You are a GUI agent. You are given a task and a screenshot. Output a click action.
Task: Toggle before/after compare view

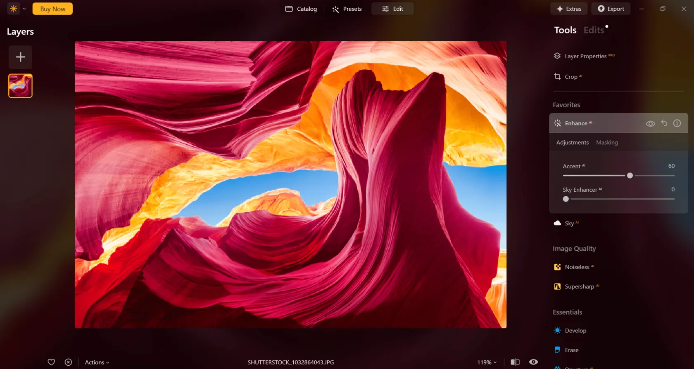515,362
